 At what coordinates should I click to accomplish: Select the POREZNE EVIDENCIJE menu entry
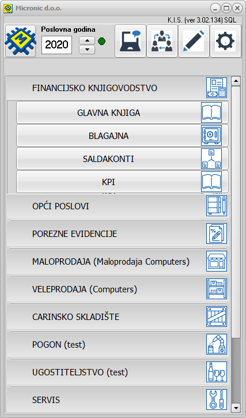[x=118, y=234]
